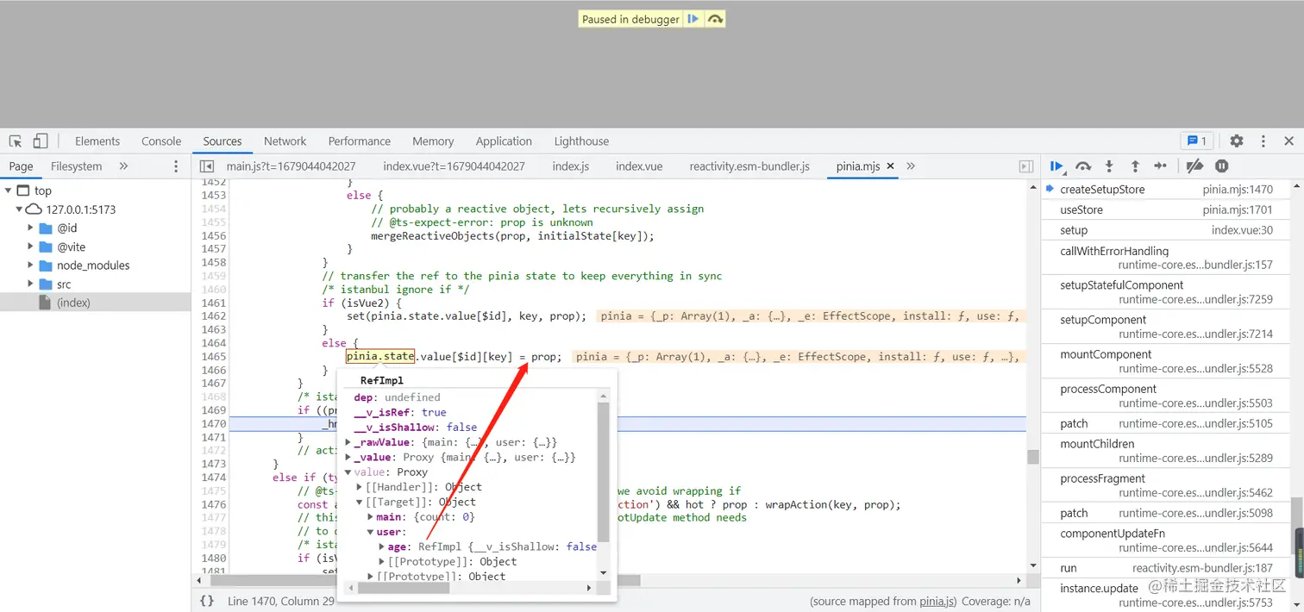Hide the debugger sidebar toggle icon
Image resolution: width=1304 pixels, height=612 pixels.
pyautogui.click(x=1026, y=165)
